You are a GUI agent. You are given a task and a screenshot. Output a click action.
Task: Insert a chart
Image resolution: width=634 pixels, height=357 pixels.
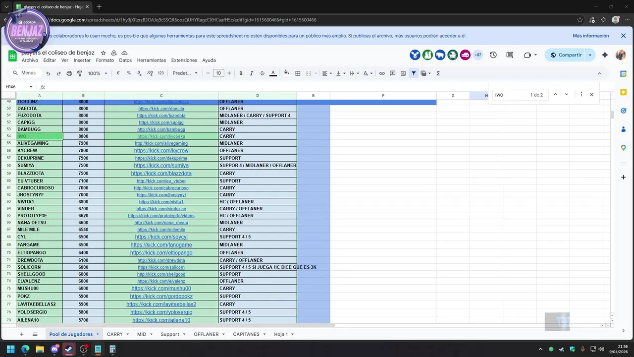[403, 73]
